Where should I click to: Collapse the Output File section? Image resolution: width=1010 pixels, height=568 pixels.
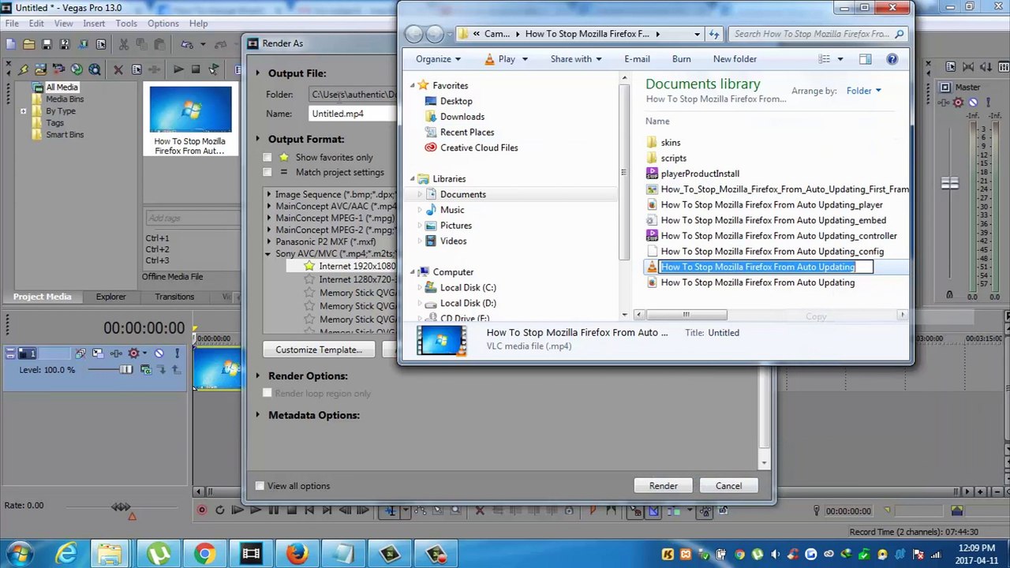coord(257,73)
